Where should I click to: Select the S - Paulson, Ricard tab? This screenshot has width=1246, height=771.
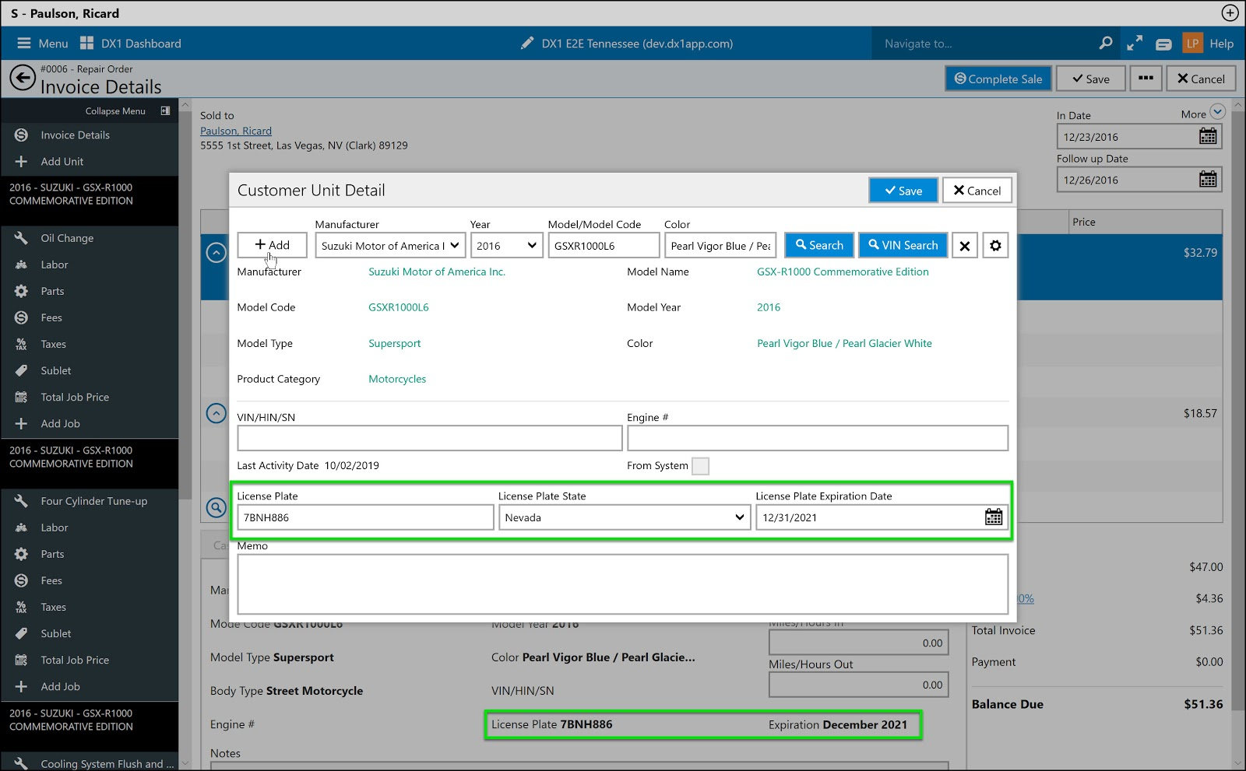65,13
